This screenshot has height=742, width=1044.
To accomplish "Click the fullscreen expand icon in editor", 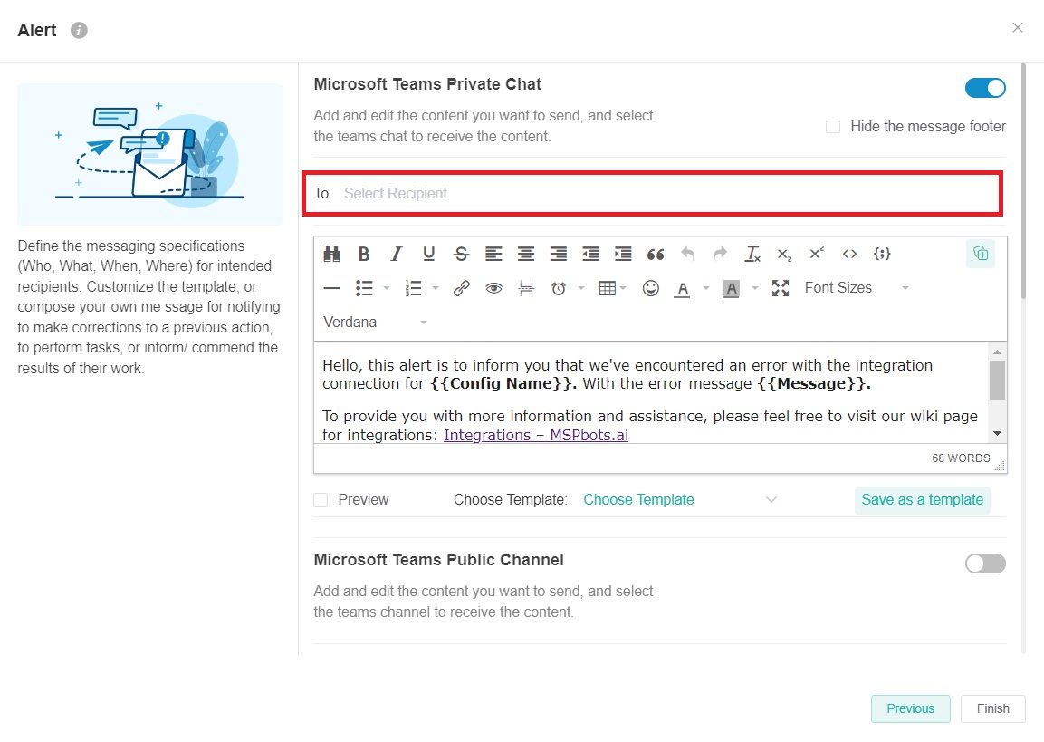I will [781, 288].
